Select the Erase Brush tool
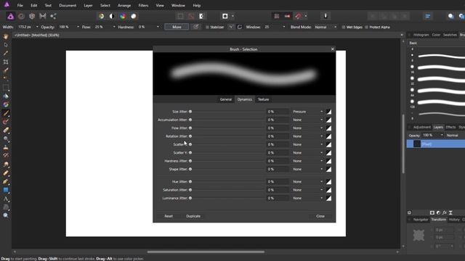 pyautogui.click(x=6, y=130)
